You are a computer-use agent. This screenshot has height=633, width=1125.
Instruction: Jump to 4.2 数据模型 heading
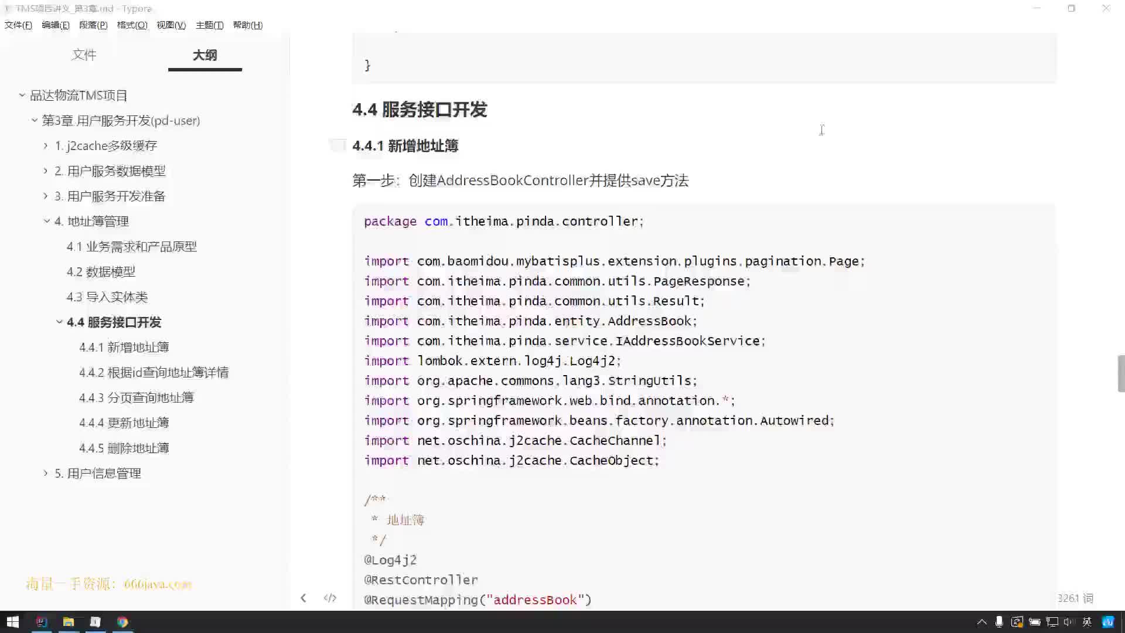pyautogui.click(x=101, y=272)
